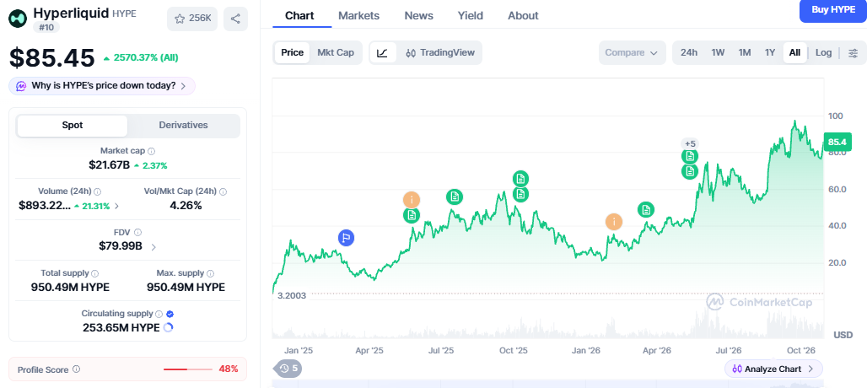Click the 3.2003 starting price label
The height and width of the screenshot is (388, 867).
pos(292,296)
